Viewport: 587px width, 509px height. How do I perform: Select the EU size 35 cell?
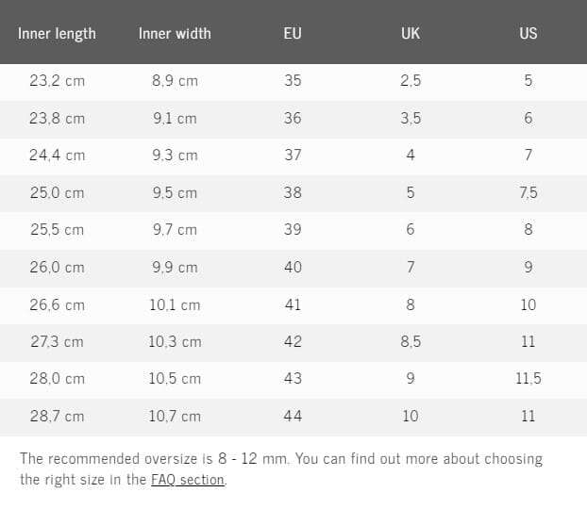tap(293, 81)
